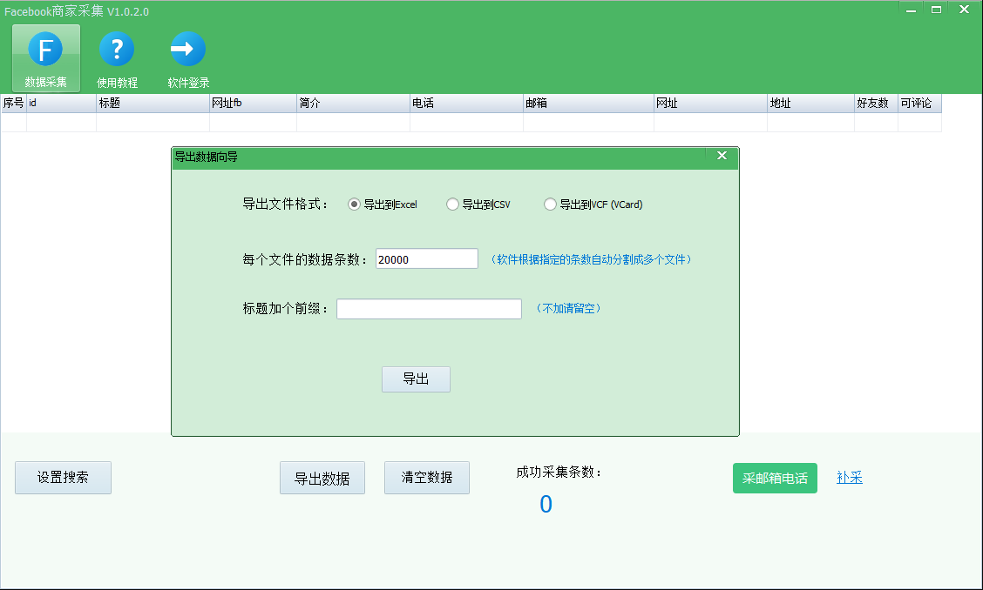Open the 使用教程 help icon

pyautogui.click(x=117, y=59)
